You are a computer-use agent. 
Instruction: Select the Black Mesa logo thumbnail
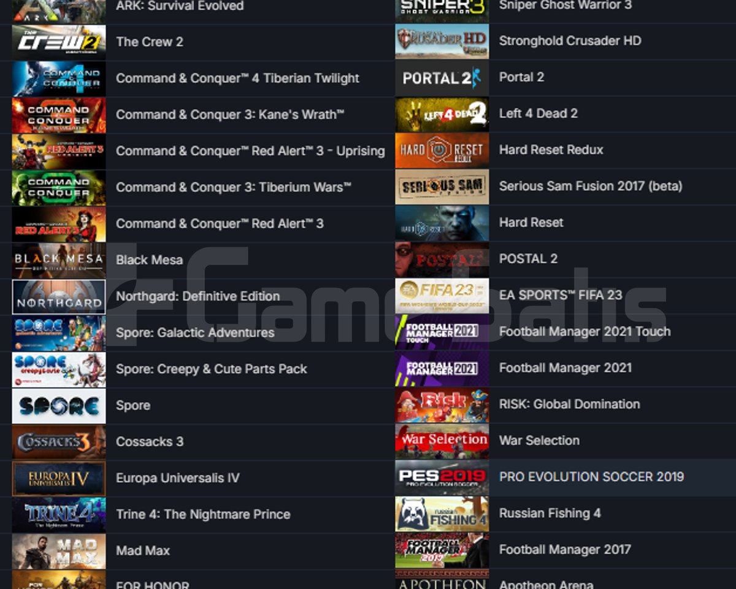[59, 260]
